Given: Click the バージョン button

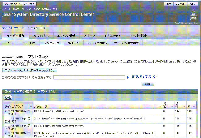Looking at the screenshot, I should coord(29,4).
